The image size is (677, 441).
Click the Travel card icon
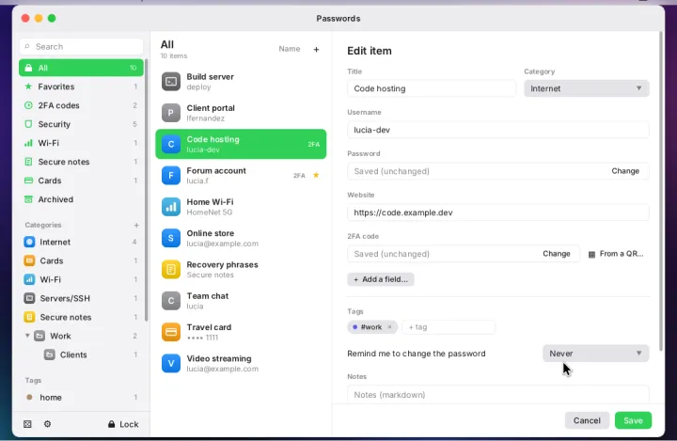[171, 332]
